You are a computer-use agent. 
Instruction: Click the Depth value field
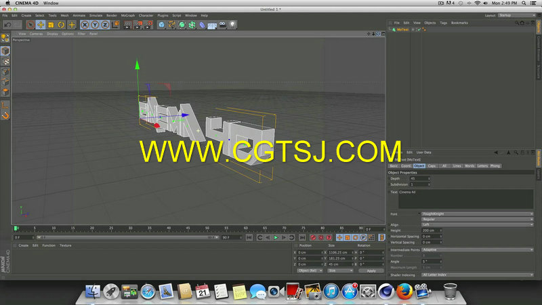pos(419,179)
